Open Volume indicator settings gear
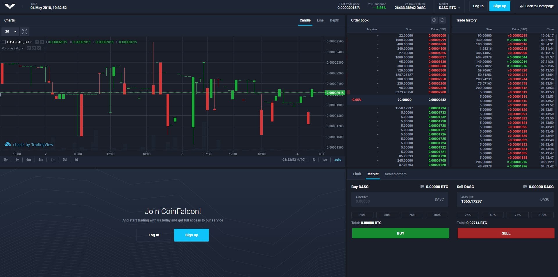Image resolution: width=558 pixels, height=277 pixels. 34,48
